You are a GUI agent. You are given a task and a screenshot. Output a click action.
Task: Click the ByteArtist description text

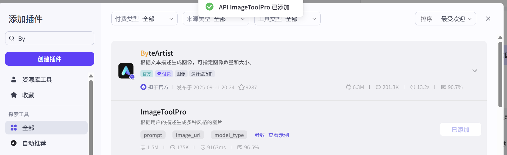tap(197, 62)
